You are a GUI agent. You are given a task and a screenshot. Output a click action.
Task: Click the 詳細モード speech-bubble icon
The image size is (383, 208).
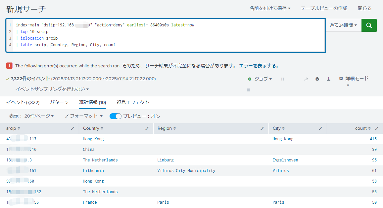pos(340,78)
